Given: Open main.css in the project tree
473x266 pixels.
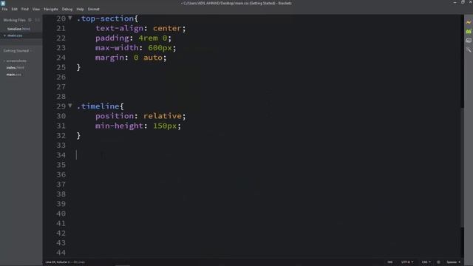Looking at the screenshot, I should 14,75.
